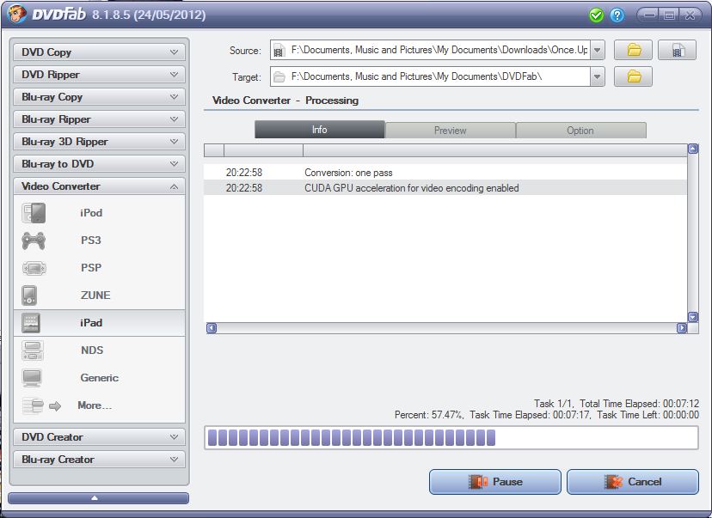Expand the Blu-ray 3D Ripper section
Image resolution: width=712 pixels, height=518 pixels.
click(x=99, y=142)
